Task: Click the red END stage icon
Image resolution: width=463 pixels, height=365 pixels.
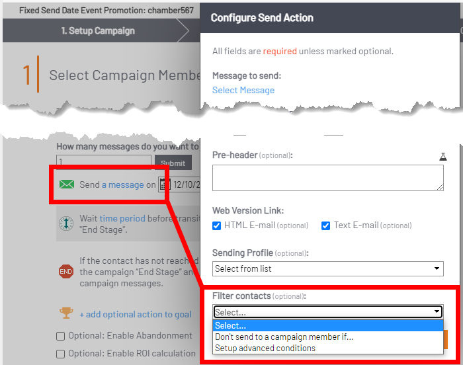Action: click(66, 271)
